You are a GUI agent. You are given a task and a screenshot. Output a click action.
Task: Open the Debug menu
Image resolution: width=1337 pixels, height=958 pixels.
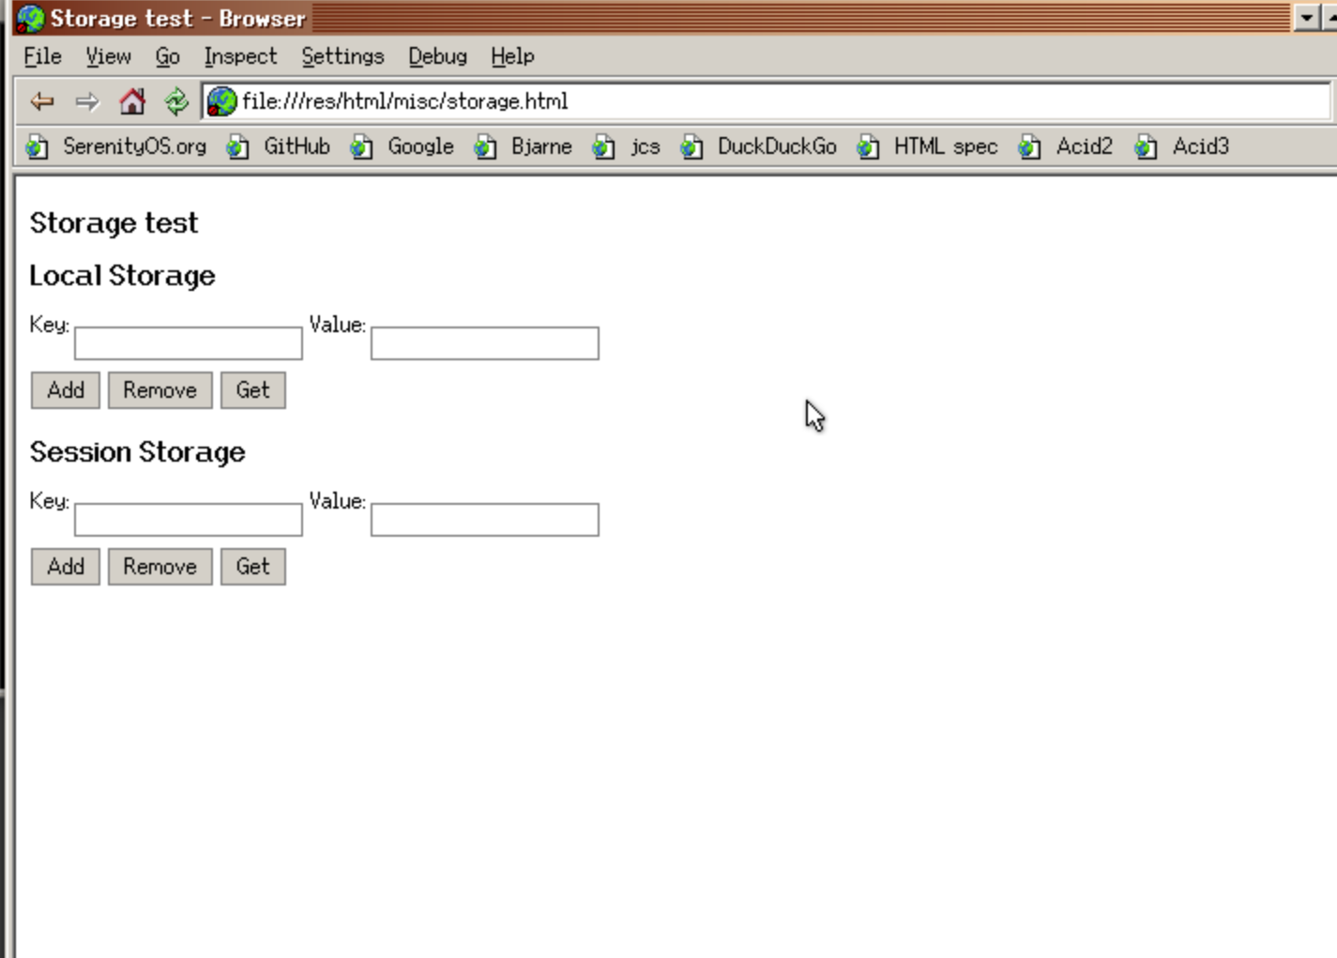[x=437, y=56]
